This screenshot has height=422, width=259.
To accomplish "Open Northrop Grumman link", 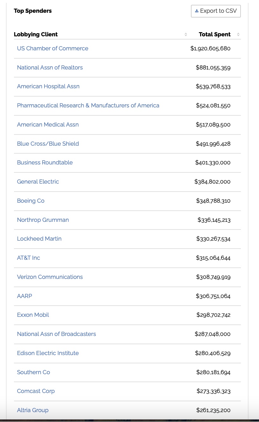I will tap(43, 220).
